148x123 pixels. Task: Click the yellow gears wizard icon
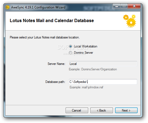click(130, 21)
